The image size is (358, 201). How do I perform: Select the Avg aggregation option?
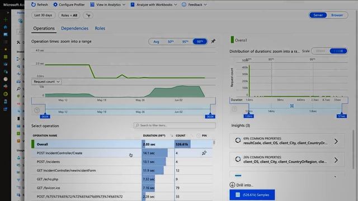156,42
